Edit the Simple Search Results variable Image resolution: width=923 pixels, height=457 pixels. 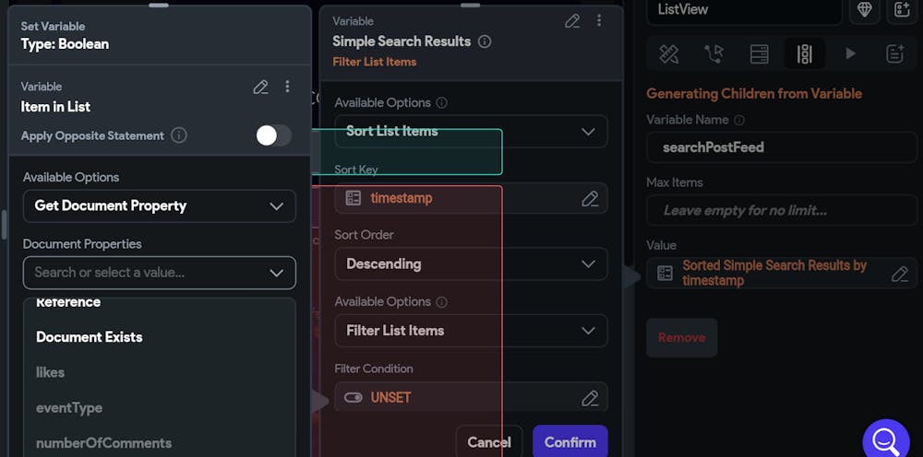click(572, 21)
